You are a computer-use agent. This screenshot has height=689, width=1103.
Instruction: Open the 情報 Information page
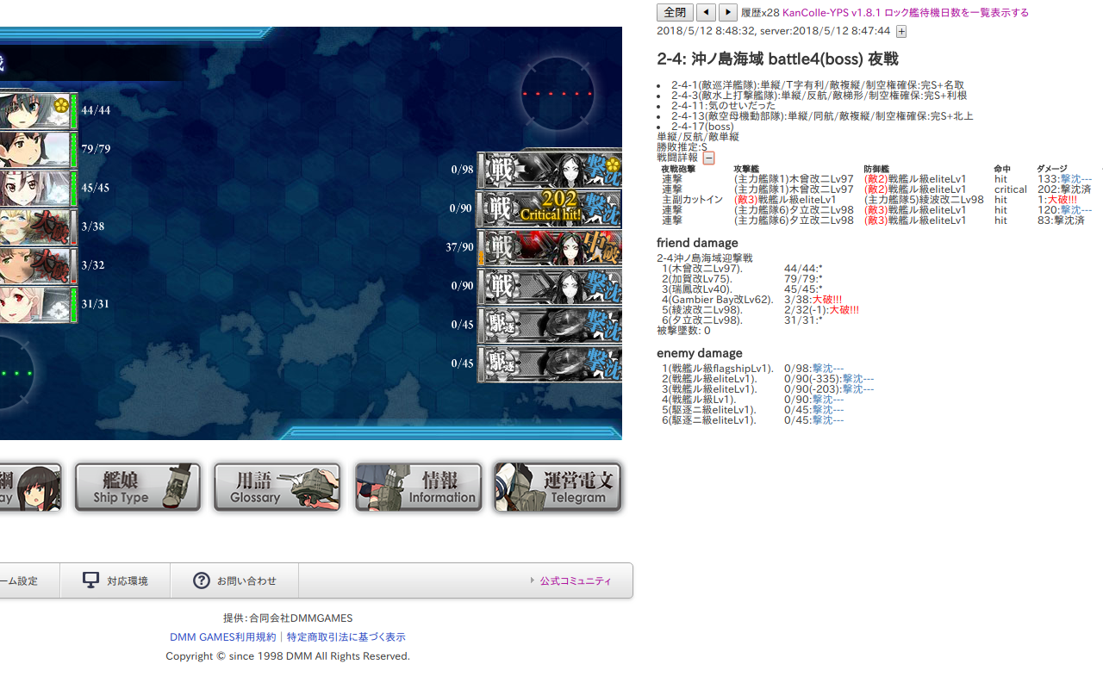pos(418,487)
